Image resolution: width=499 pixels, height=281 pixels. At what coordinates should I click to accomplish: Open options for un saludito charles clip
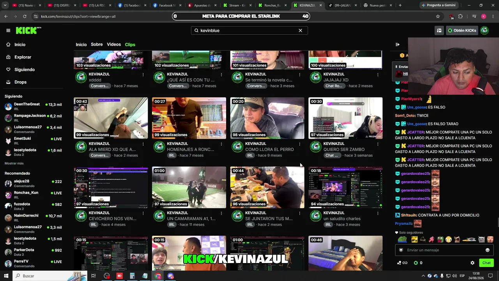(x=378, y=213)
